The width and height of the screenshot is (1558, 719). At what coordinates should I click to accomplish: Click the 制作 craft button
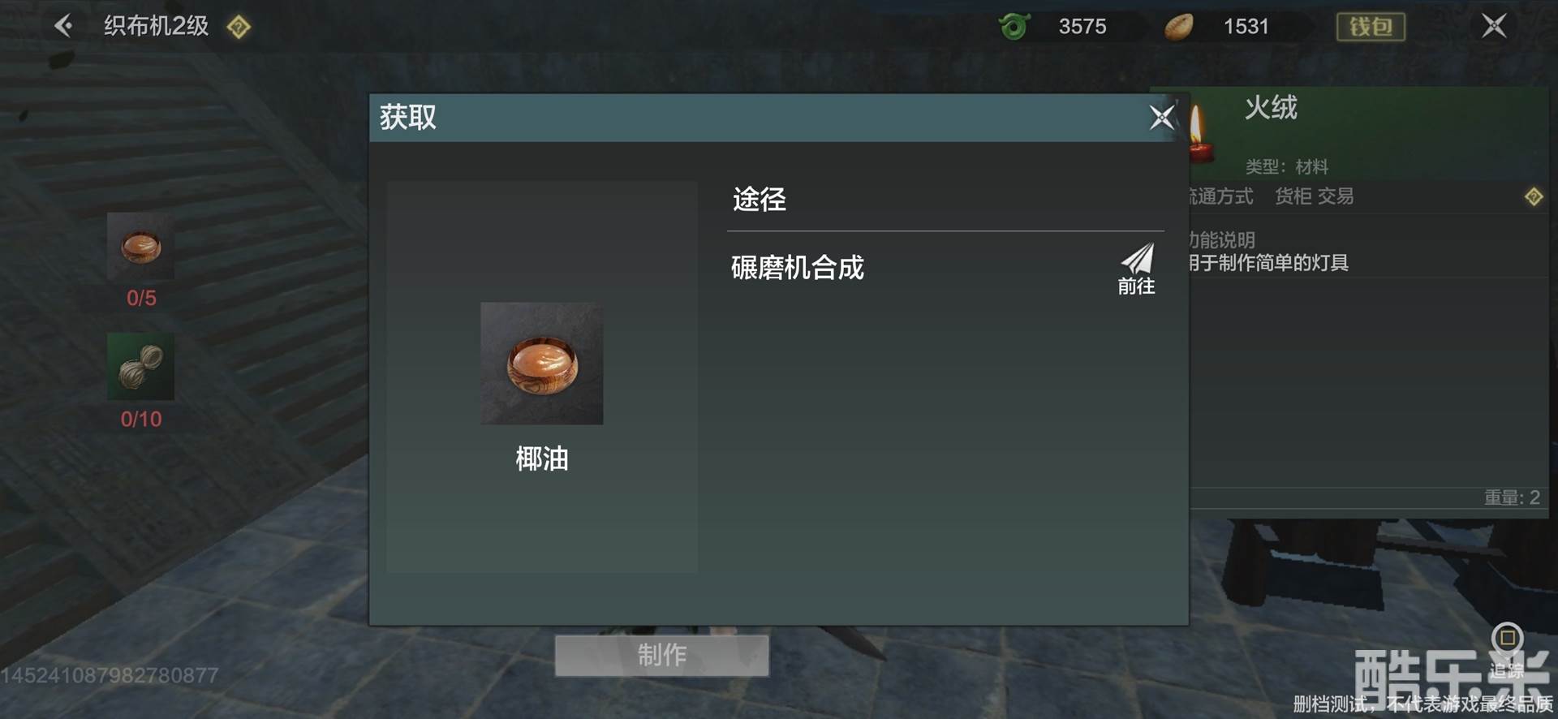(x=661, y=655)
